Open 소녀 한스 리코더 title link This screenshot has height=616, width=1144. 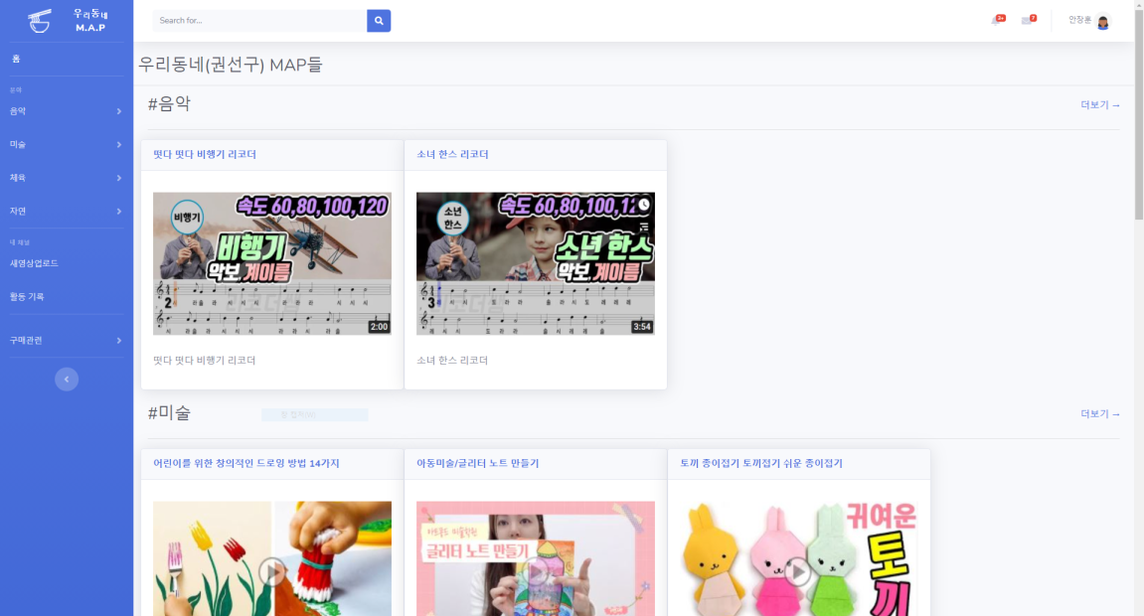click(x=452, y=155)
